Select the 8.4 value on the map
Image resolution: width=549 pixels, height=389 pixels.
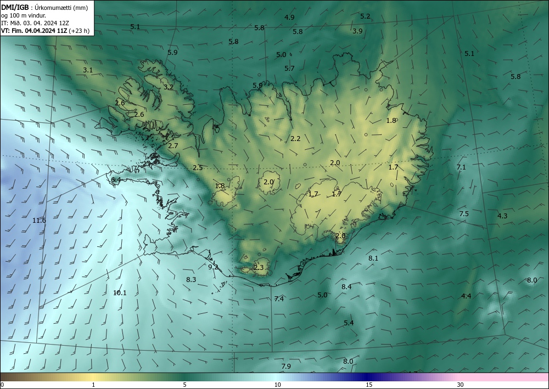click(346, 287)
